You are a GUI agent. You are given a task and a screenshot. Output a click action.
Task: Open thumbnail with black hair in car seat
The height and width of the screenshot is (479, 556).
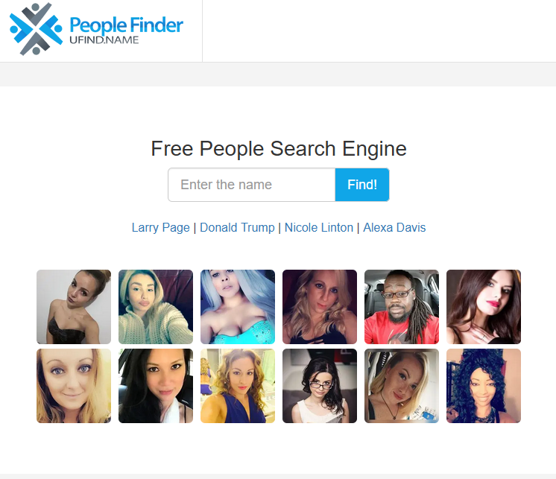(156, 386)
